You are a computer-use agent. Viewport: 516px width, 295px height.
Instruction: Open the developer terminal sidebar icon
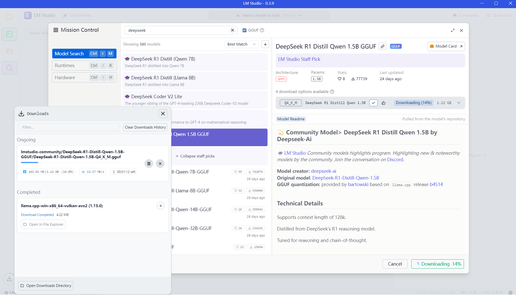[x=9, y=34]
